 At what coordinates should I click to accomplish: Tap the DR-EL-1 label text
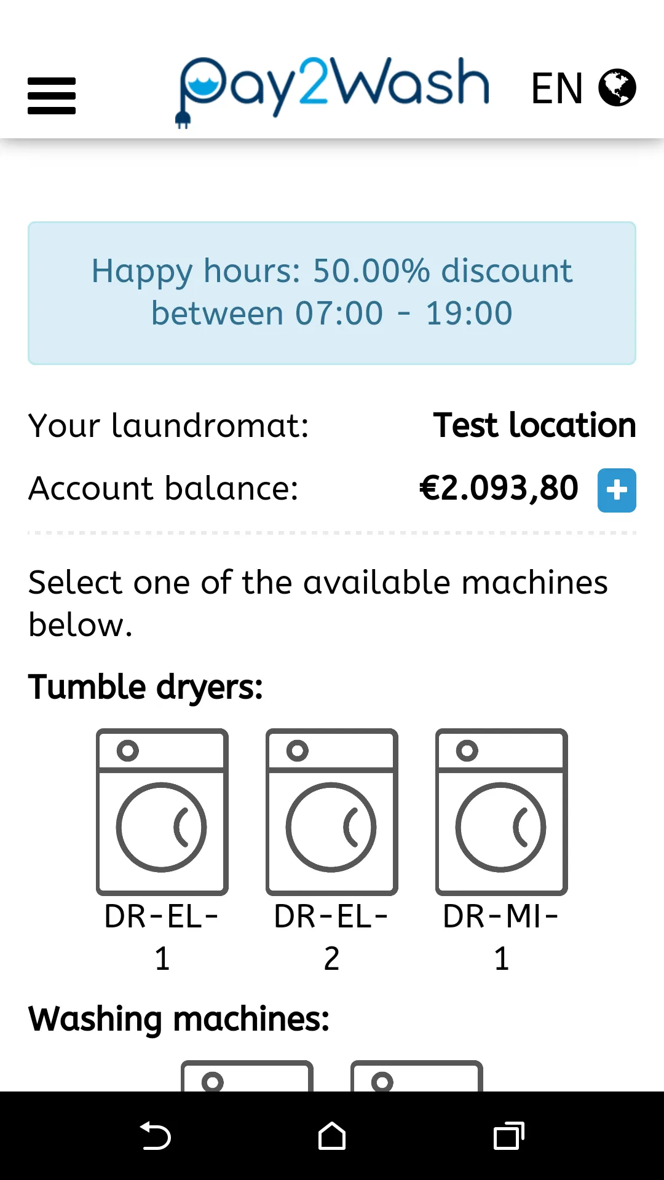pos(162,937)
